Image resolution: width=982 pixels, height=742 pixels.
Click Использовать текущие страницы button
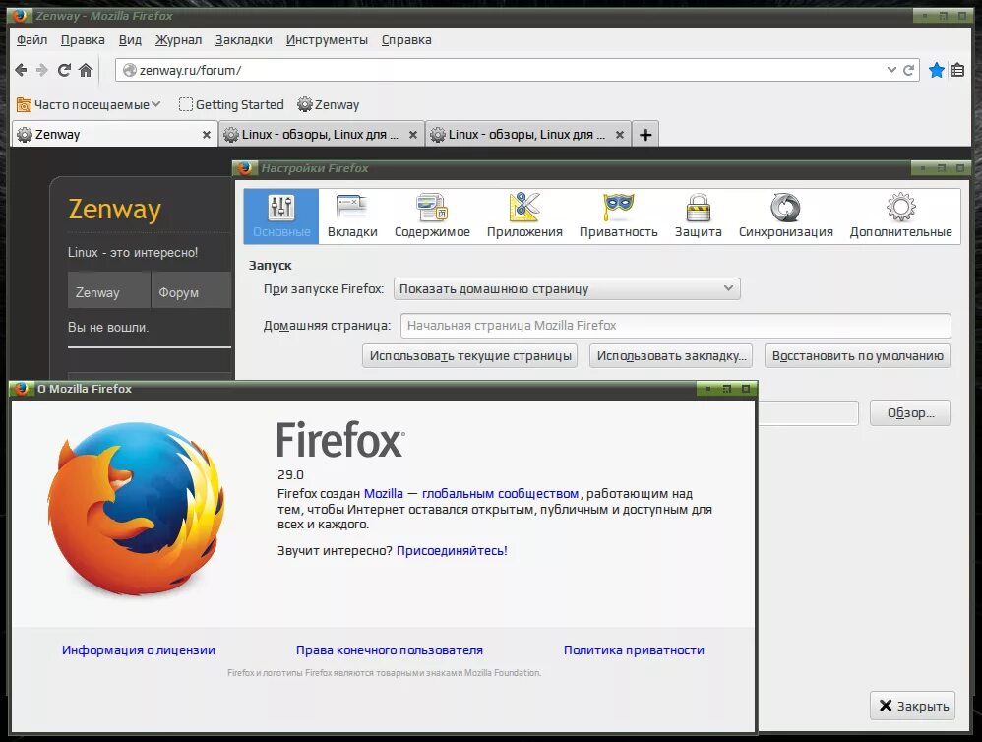pos(469,355)
